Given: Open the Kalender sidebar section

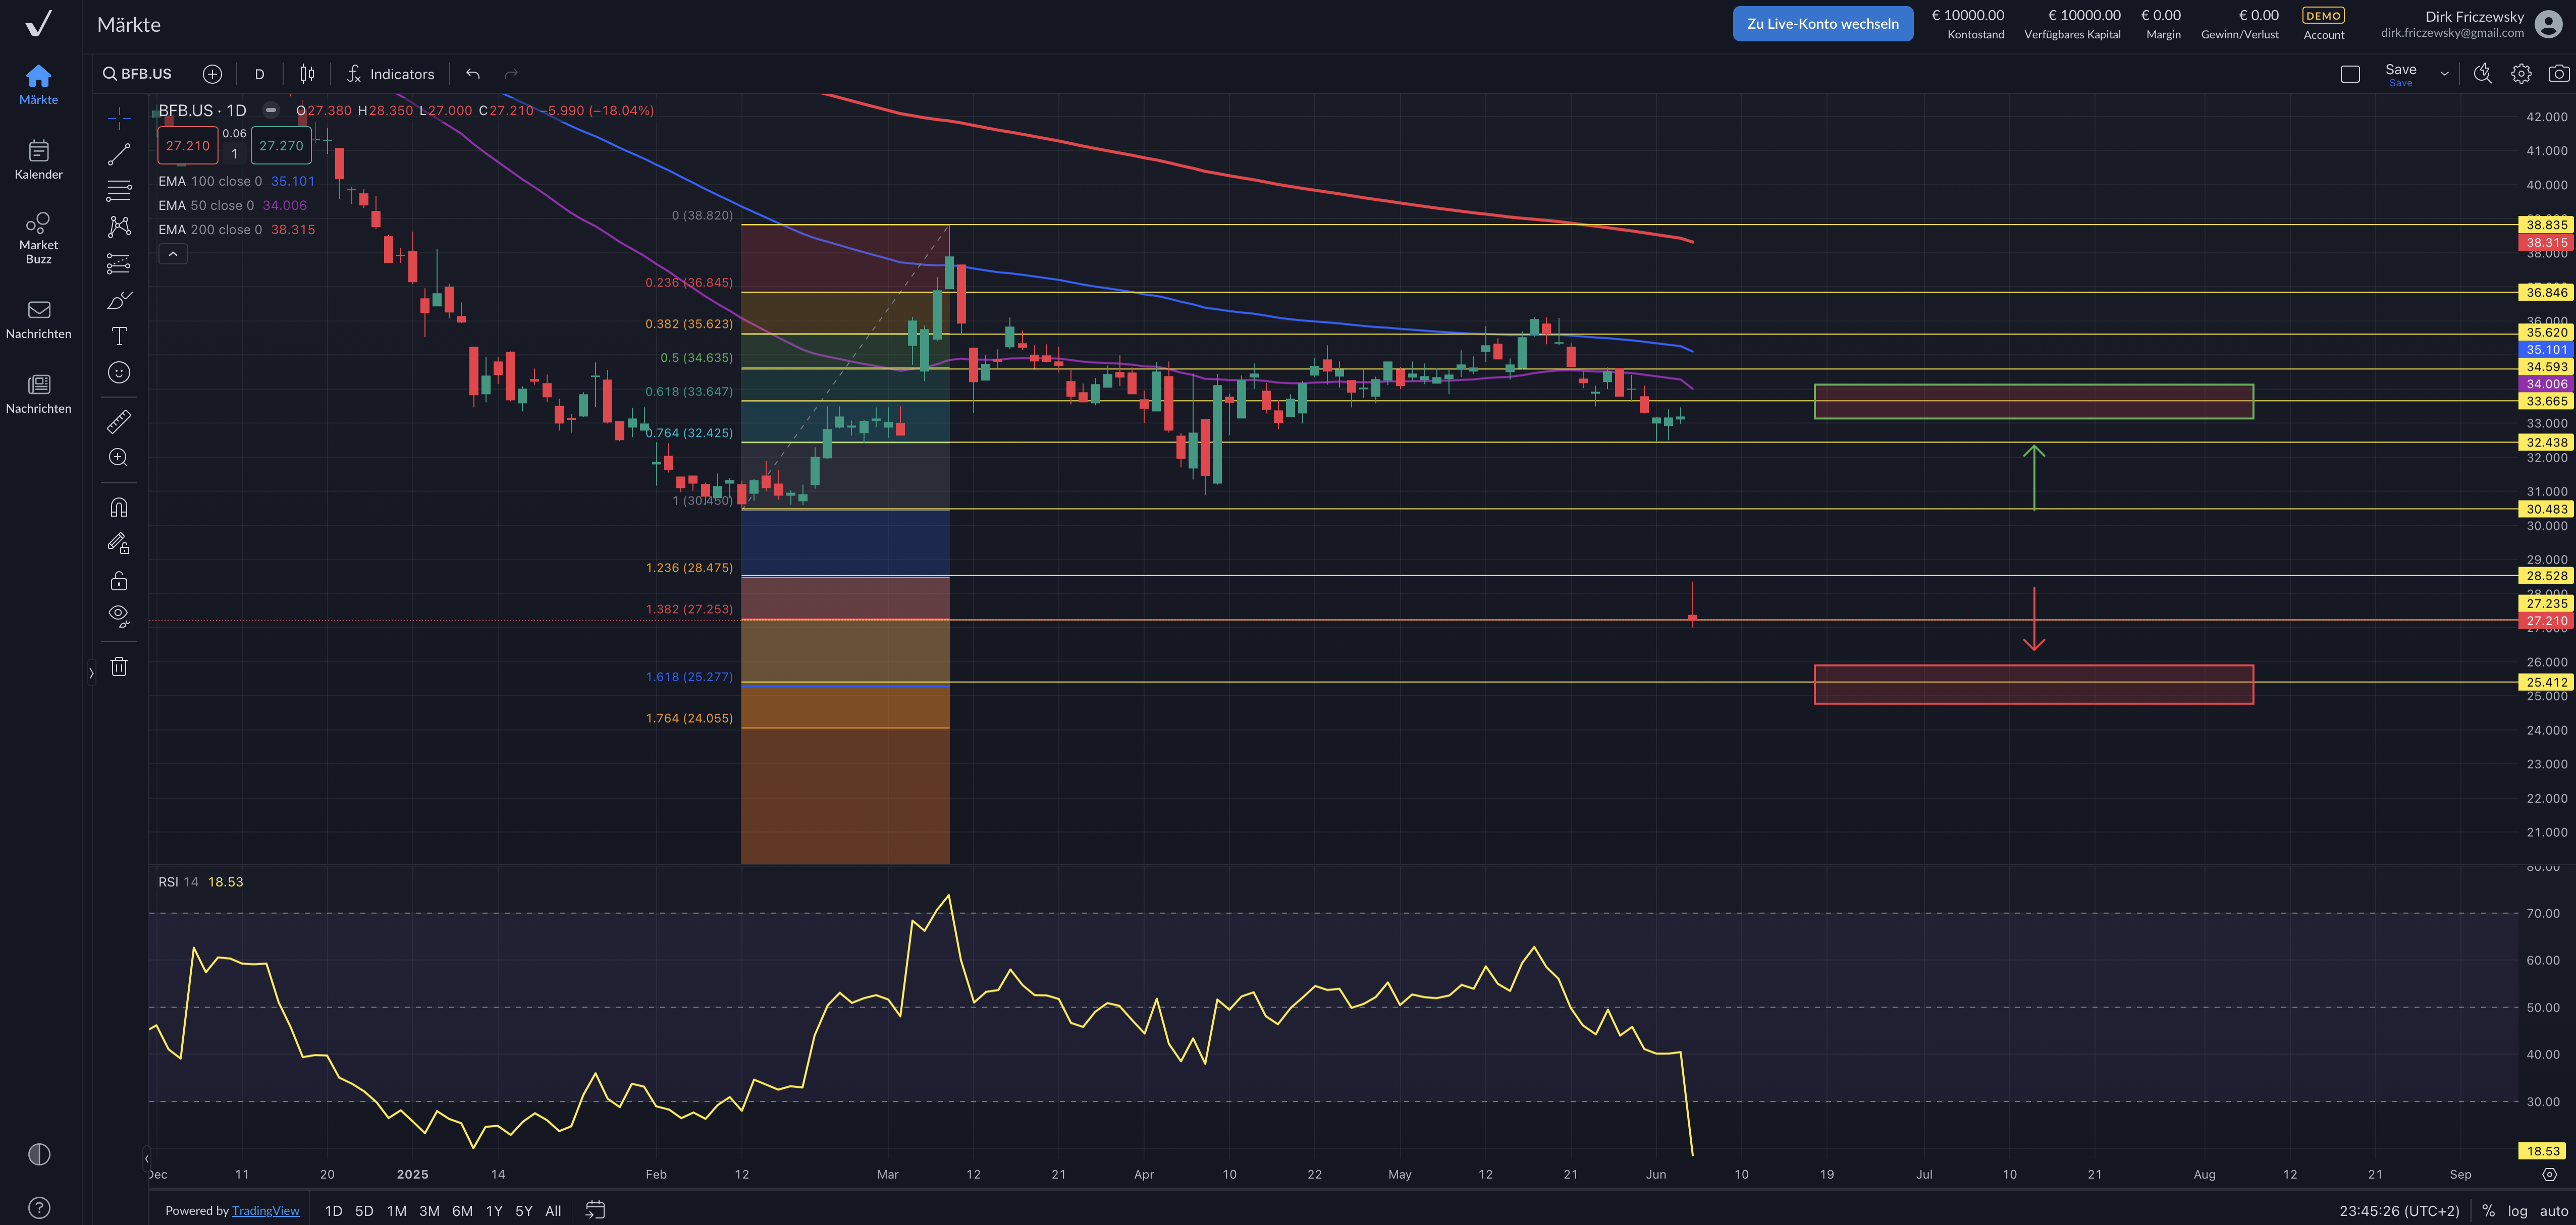Looking at the screenshot, I should pos(38,160).
